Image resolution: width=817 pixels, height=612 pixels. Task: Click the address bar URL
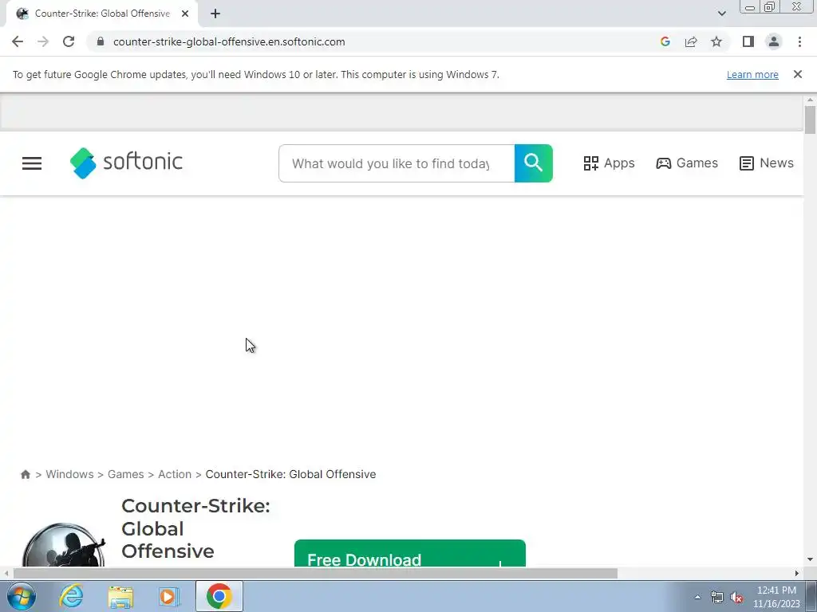[x=229, y=41]
